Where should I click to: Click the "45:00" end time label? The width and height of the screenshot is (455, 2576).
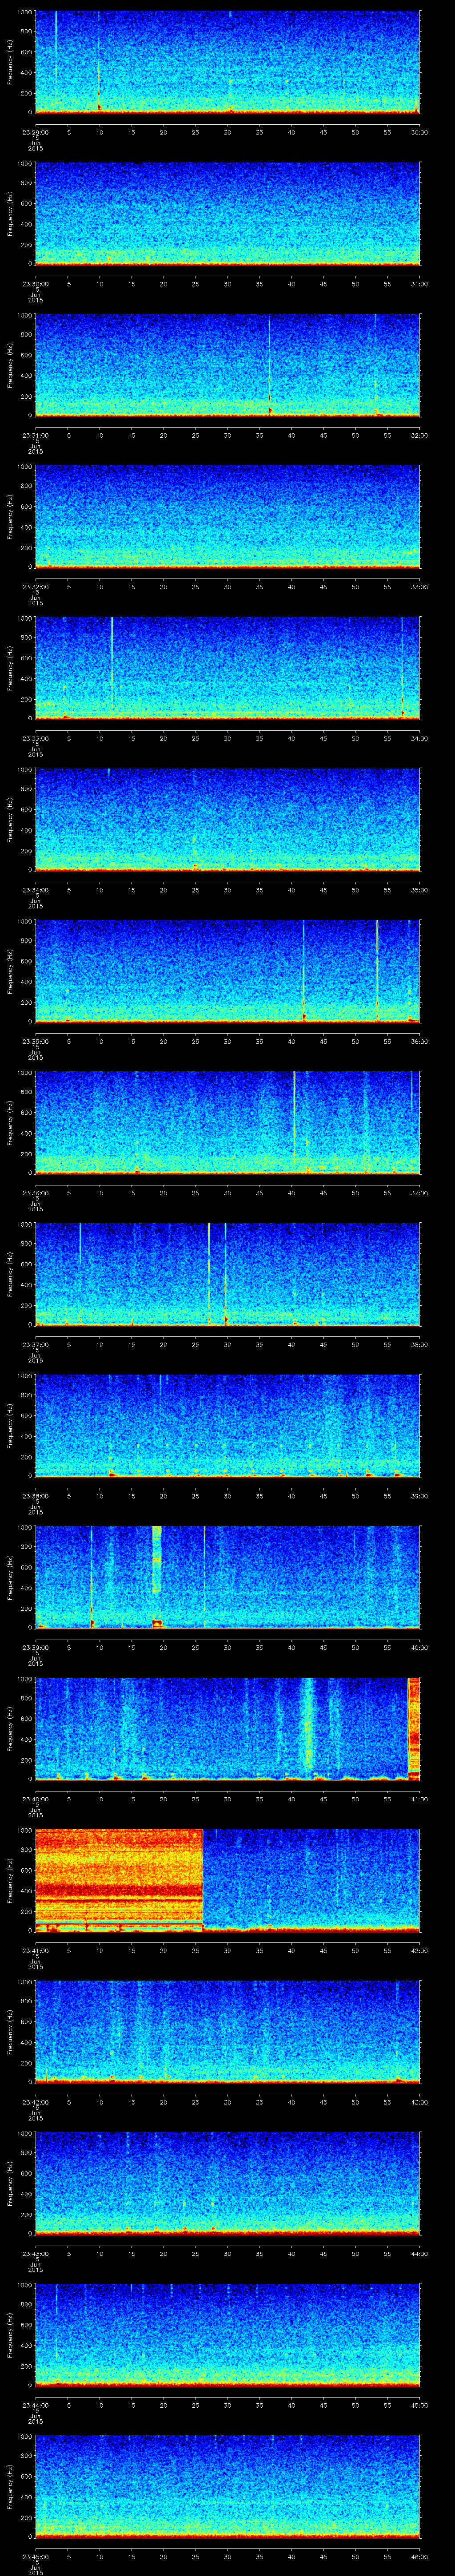(420, 2404)
